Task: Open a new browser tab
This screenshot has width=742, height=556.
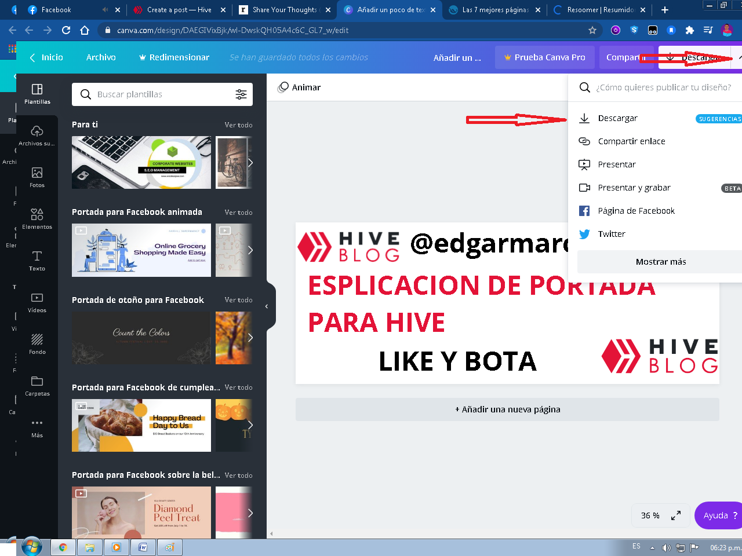Action: (x=665, y=10)
